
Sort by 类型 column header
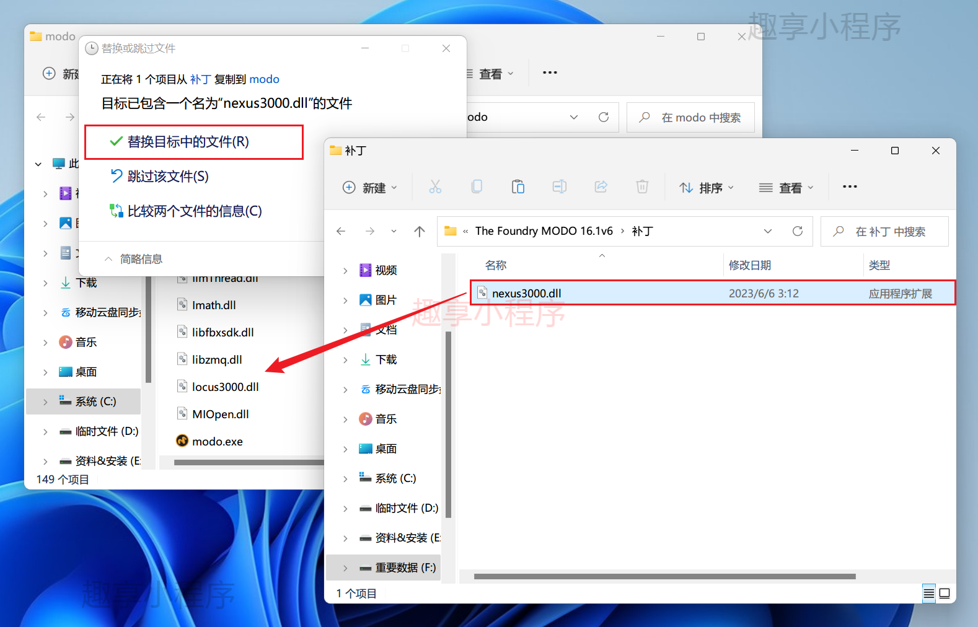coord(879,265)
